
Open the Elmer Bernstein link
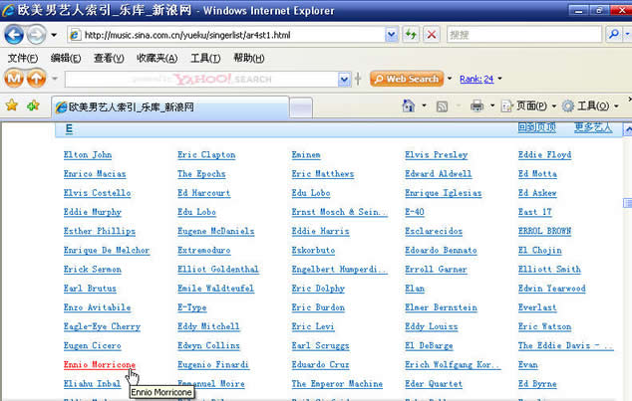coord(441,307)
